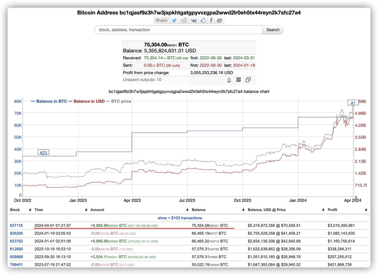Sort table by Block column arrows
This screenshot has height=275, width=378.
[x=30, y=210]
